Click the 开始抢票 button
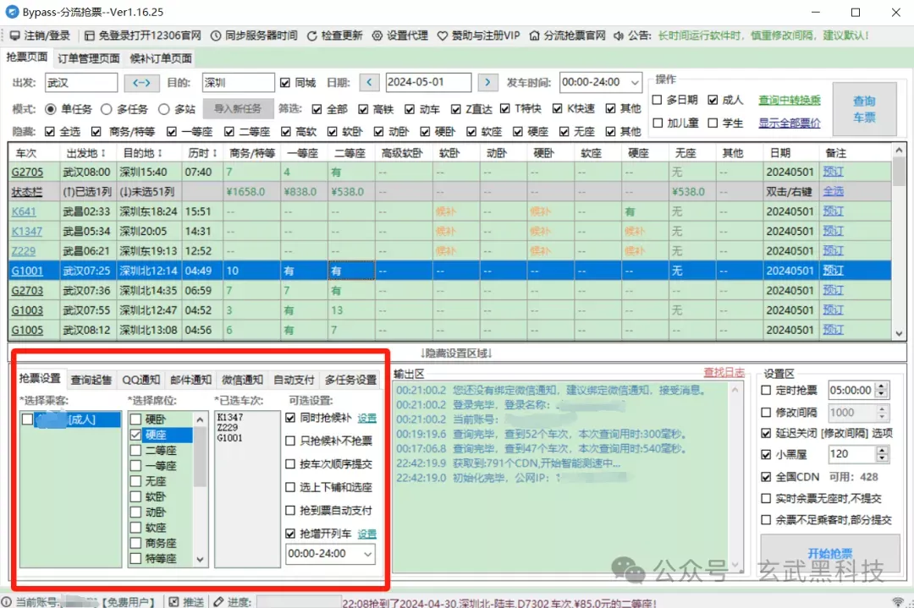Image resolution: width=914 pixels, height=608 pixels. (830, 553)
